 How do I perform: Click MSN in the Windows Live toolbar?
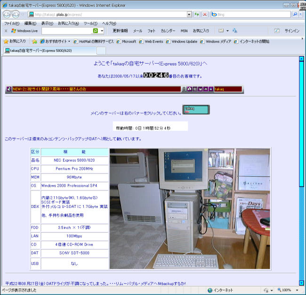[x=184, y=31]
